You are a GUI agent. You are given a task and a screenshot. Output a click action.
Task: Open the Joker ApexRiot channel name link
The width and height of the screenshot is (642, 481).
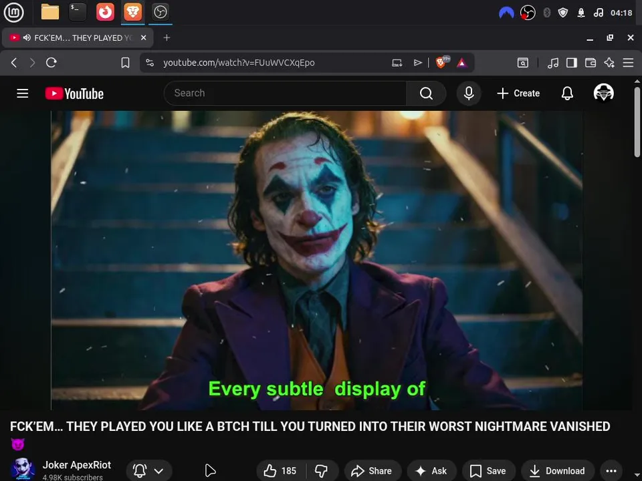pyautogui.click(x=76, y=465)
